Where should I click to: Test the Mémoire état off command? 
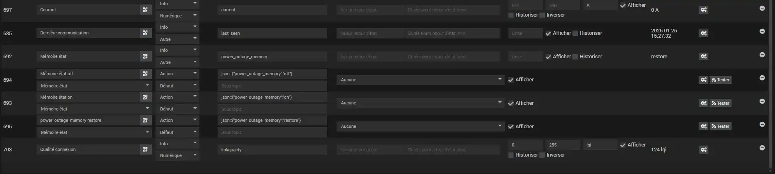(x=721, y=80)
